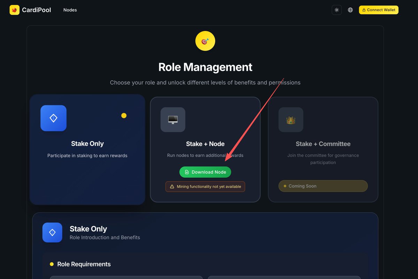Viewport: 418px width, 279px height.
Task: Click the Coming Soon badge
Action: click(323, 186)
